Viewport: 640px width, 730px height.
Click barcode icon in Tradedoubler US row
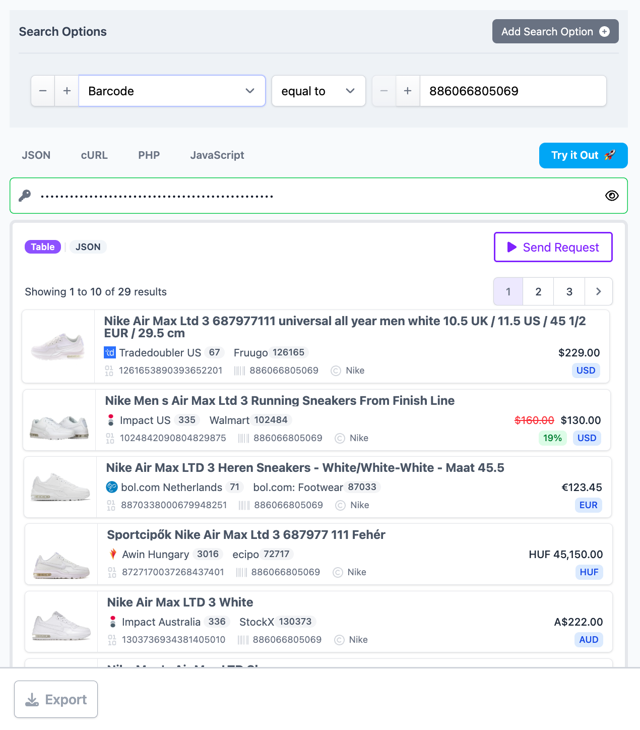coord(240,371)
